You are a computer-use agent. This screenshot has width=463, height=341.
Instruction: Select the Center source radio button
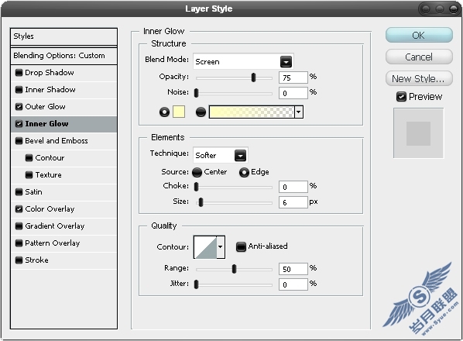click(197, 172)
